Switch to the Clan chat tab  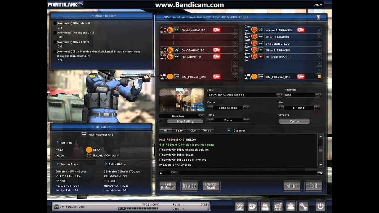(x=193, y=130)
